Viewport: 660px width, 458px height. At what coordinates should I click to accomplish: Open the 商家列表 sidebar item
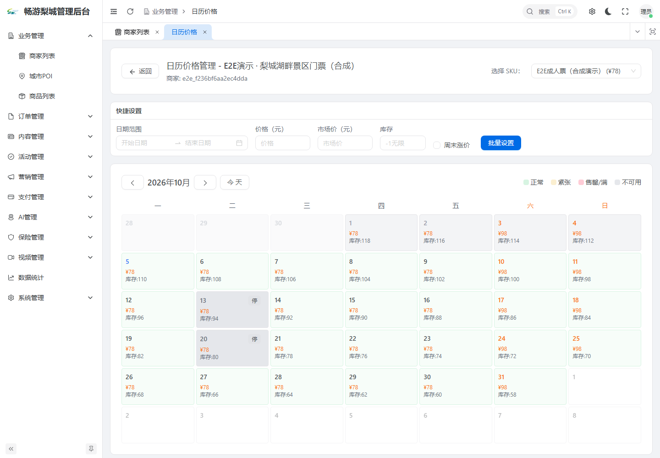(x=51, y=56)
